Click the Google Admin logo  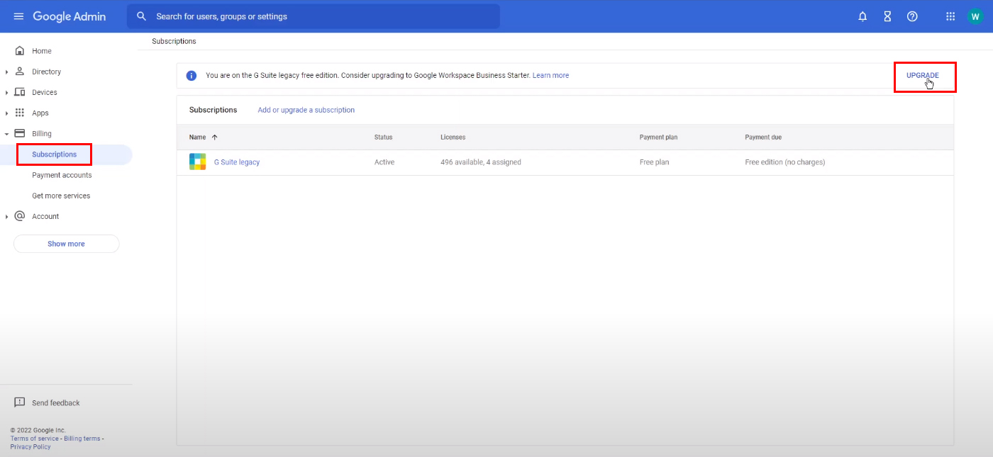70,16
